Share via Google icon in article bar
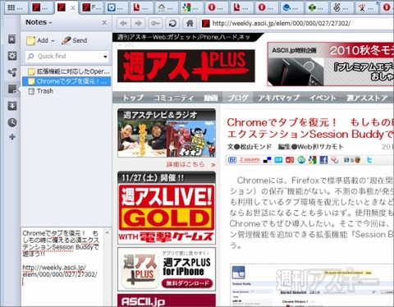This screenshot has height=307, width=394. coord(313,160)
